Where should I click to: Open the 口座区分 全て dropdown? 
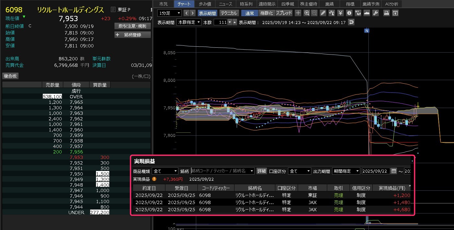[300, 171]
